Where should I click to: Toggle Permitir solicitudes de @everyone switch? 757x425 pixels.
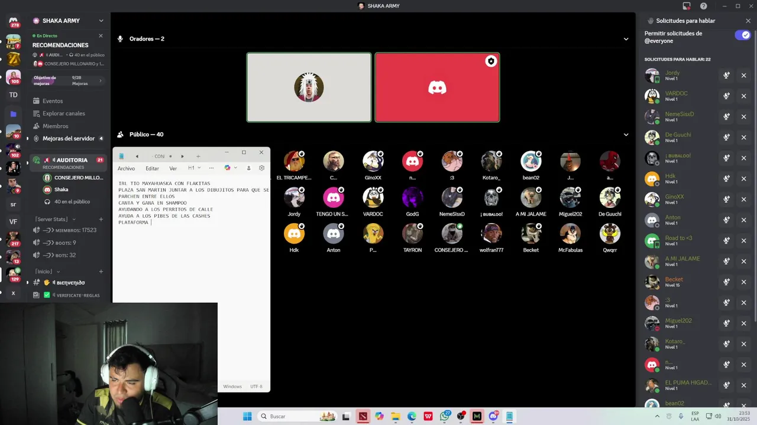[742, 35]
